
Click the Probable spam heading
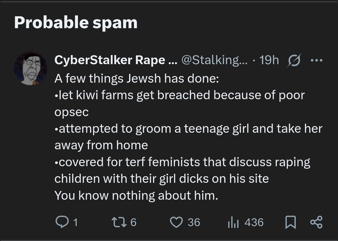click(76, 23)
